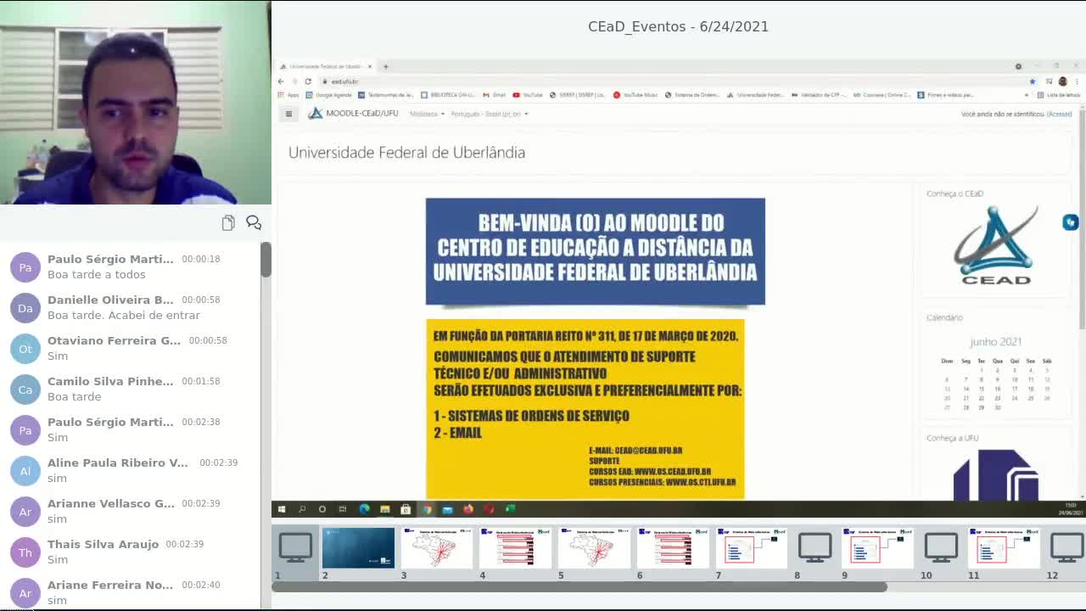This screenshot has width=1086, height=611.
Task: Open the Windows Start menu
Action: tap(281, 509)
